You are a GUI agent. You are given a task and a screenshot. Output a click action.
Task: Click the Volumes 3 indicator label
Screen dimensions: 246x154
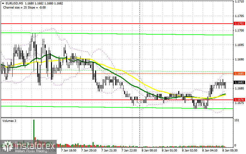(9, 121)
